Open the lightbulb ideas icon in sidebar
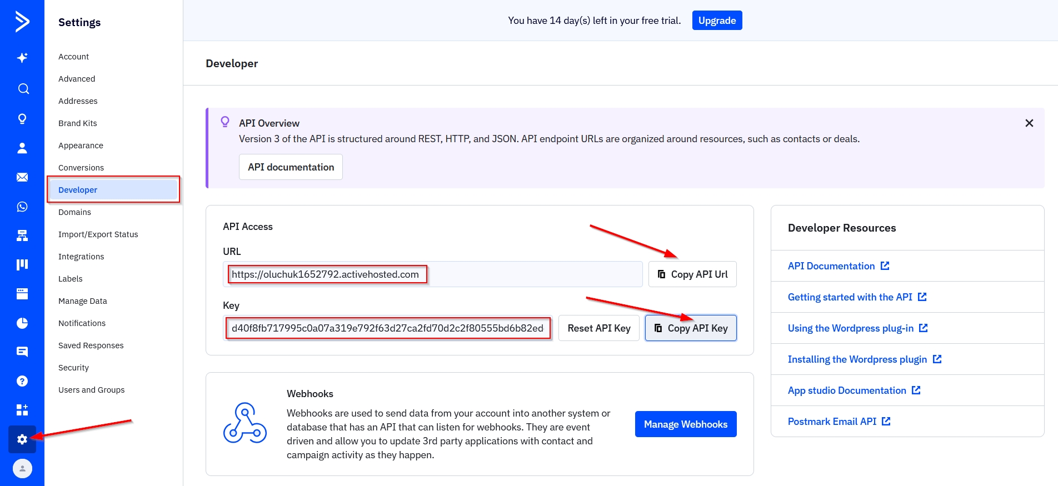 coord(22,118)
